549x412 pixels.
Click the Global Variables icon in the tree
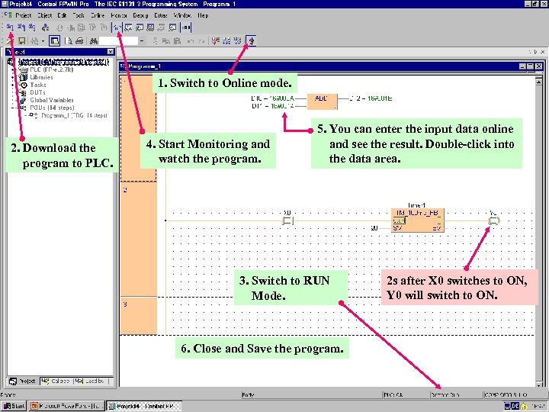[23, 100]
